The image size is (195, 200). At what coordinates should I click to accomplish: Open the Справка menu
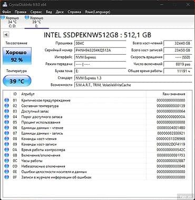click(x=74, y=12)
